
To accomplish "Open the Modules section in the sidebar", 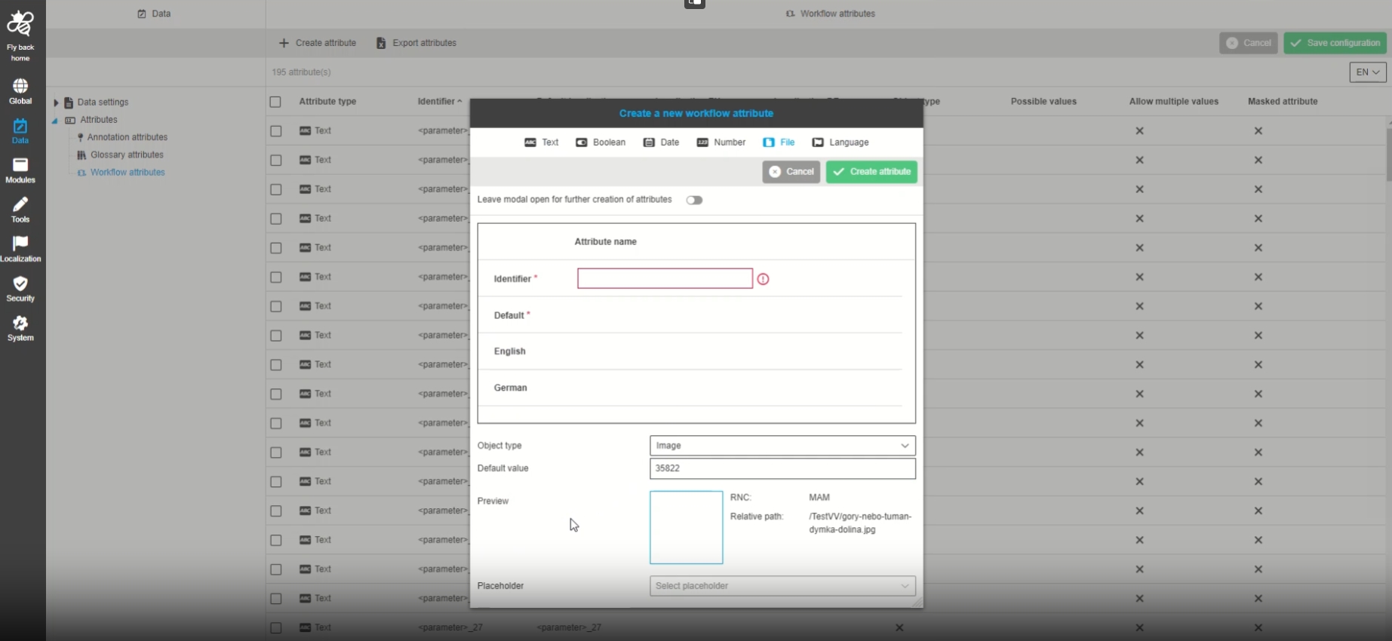I will [x=20, y=171].
